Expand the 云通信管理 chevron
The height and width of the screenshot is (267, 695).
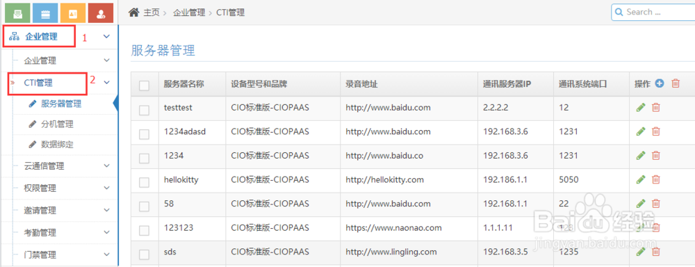click(x=106, y=165)
